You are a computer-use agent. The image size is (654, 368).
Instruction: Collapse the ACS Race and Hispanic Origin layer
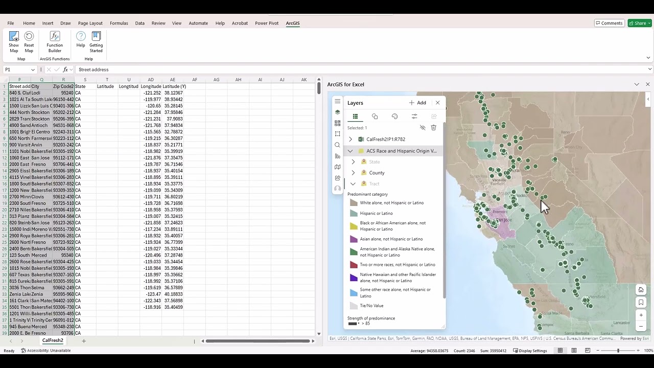coord(350,151)
